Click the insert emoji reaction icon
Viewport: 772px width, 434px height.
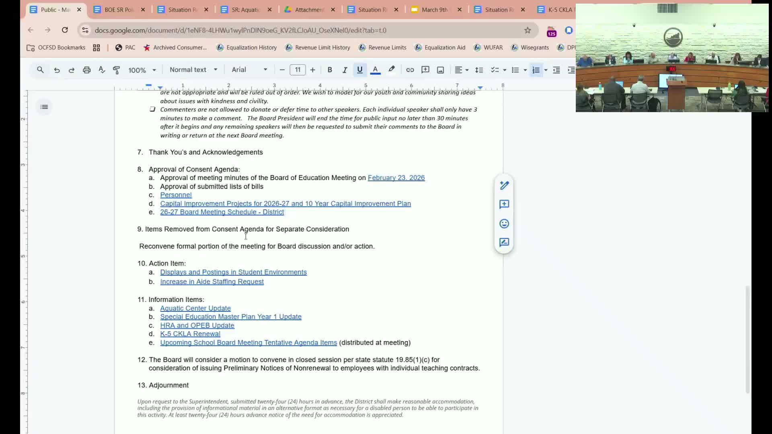coord(504,223)
